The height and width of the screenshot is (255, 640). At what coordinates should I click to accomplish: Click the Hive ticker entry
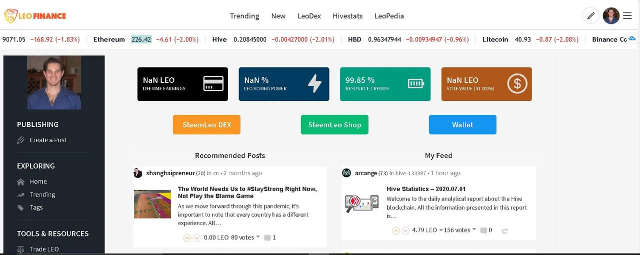(x=273, y=39)
